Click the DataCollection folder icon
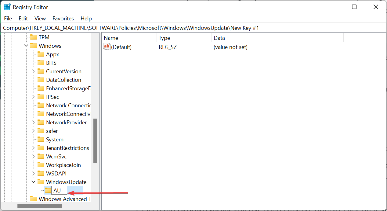The width and height of the screenshot is (387, 211). 41,80
